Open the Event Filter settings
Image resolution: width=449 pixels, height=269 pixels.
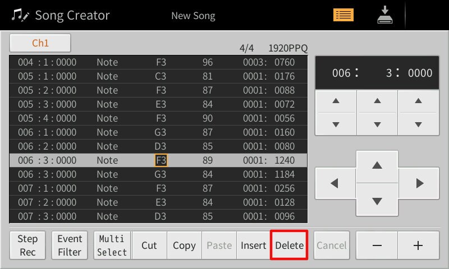(70, 245)
